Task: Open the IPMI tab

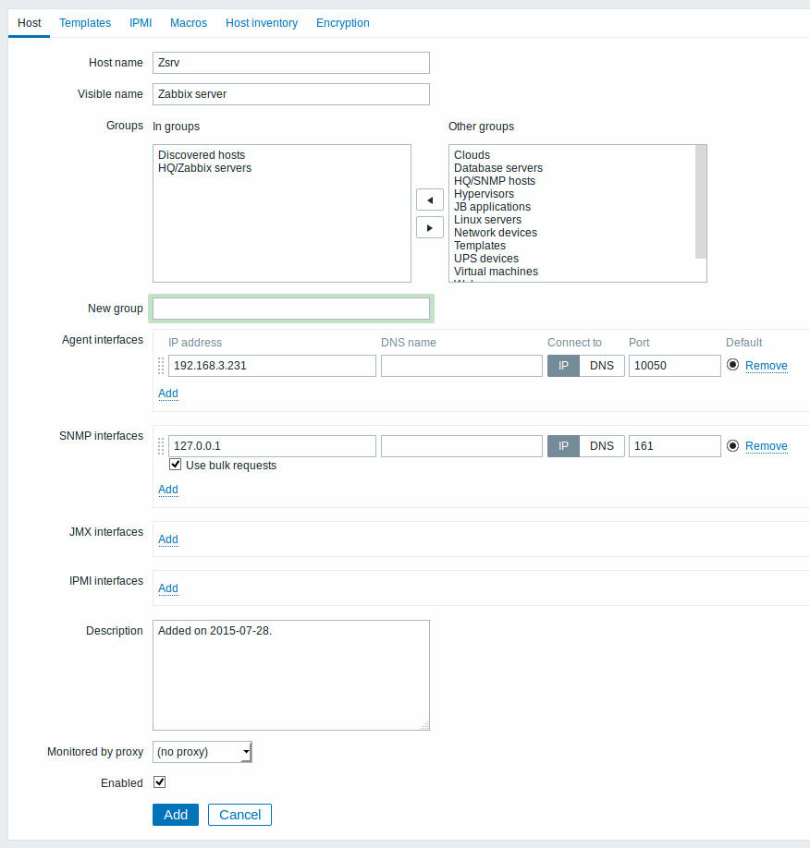Action: point(141,23)
